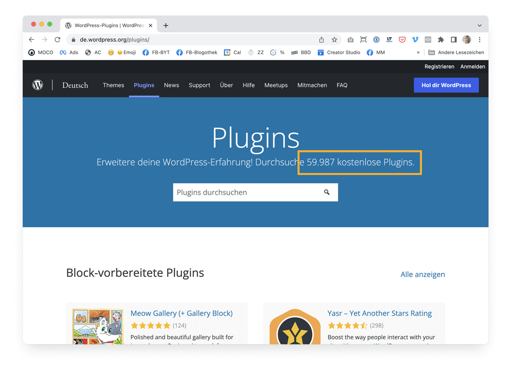Bookmark page with the star icon
The height and width of the screenshot is (374, 511).
click(334, 40)
